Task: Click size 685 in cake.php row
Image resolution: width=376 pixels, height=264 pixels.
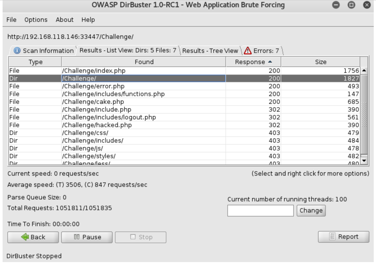Action: tap(353, 102)
